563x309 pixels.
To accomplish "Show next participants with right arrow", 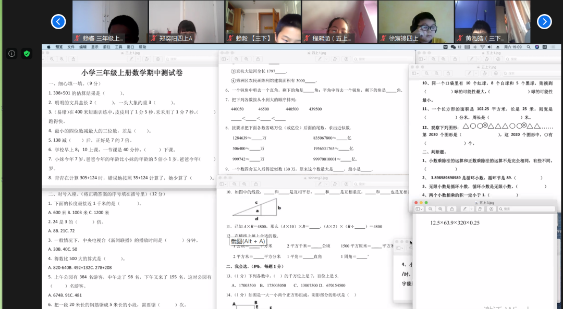I will (544, 21).
